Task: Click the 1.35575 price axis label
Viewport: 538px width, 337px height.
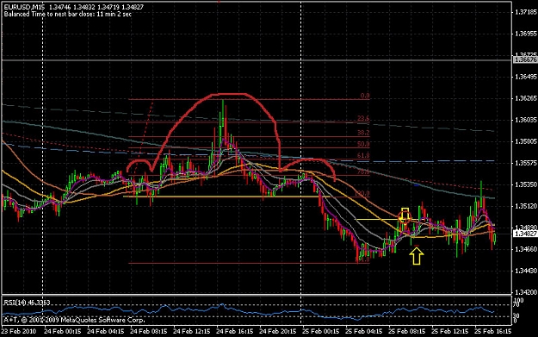Action: (526, 163)
